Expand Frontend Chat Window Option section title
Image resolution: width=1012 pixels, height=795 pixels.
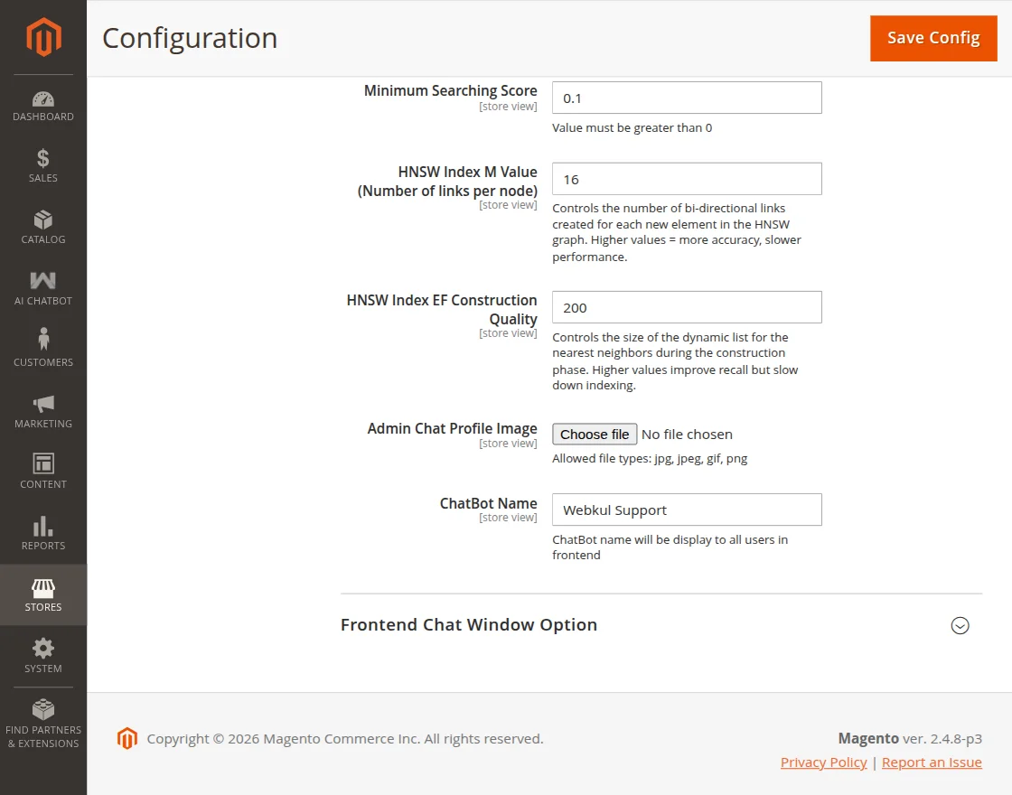click(468, 625)
